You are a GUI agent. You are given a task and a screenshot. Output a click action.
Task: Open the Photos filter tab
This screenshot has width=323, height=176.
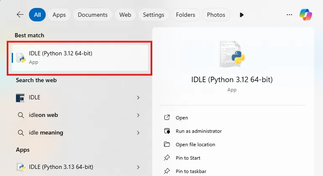click(x=216, y=15)
